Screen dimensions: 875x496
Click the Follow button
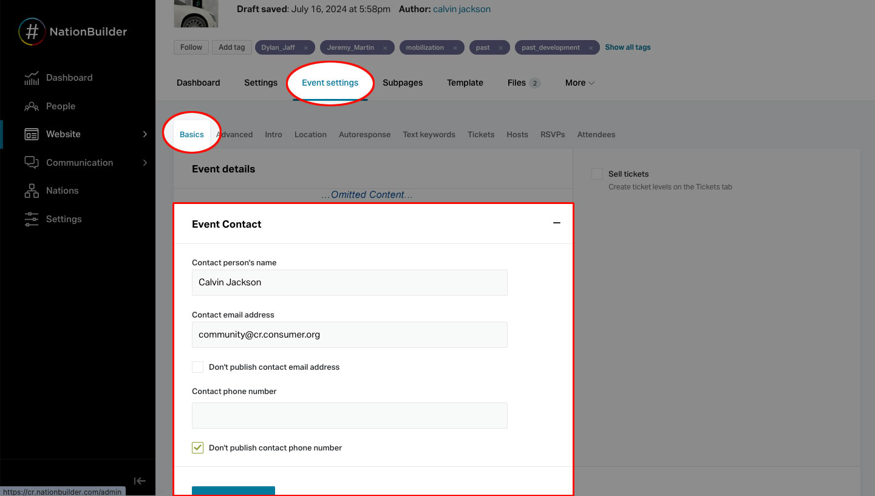coord(191,47)
